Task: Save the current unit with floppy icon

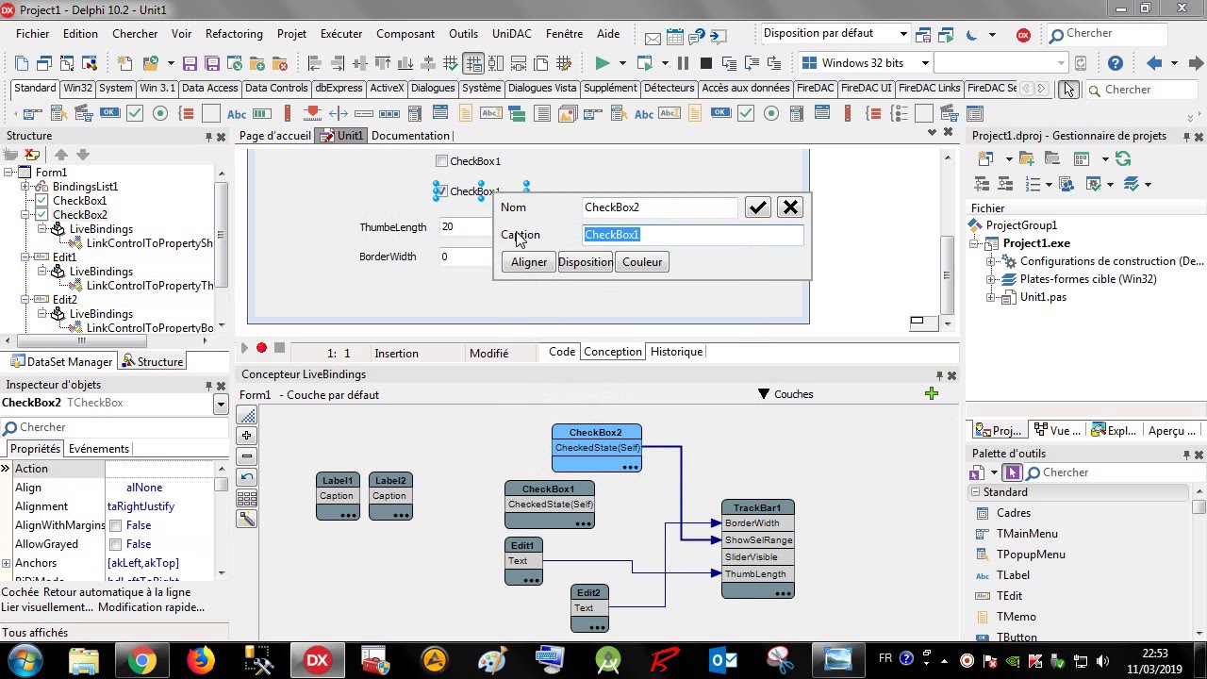Action: [190, 63]
